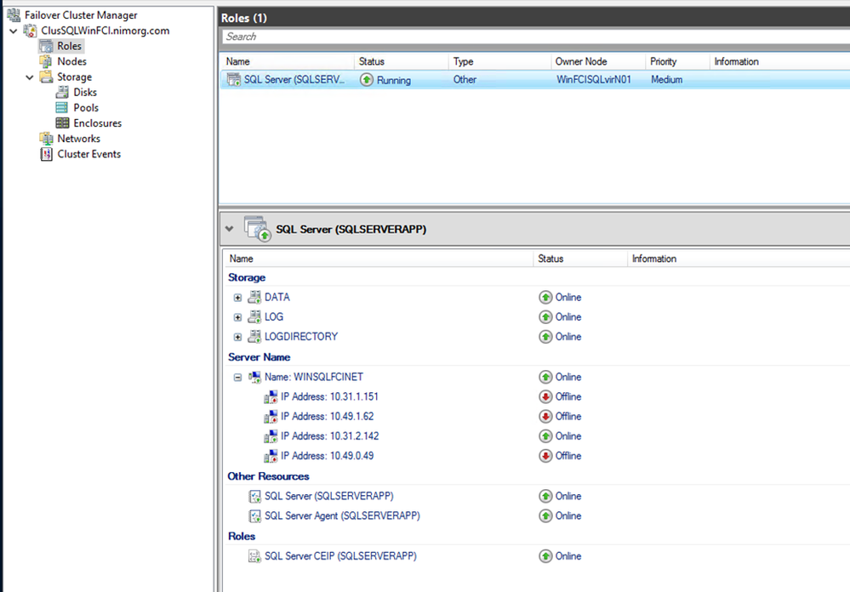Click the Cluster Events icon
The image size is (850, 592).
click(x=46, y=154)
